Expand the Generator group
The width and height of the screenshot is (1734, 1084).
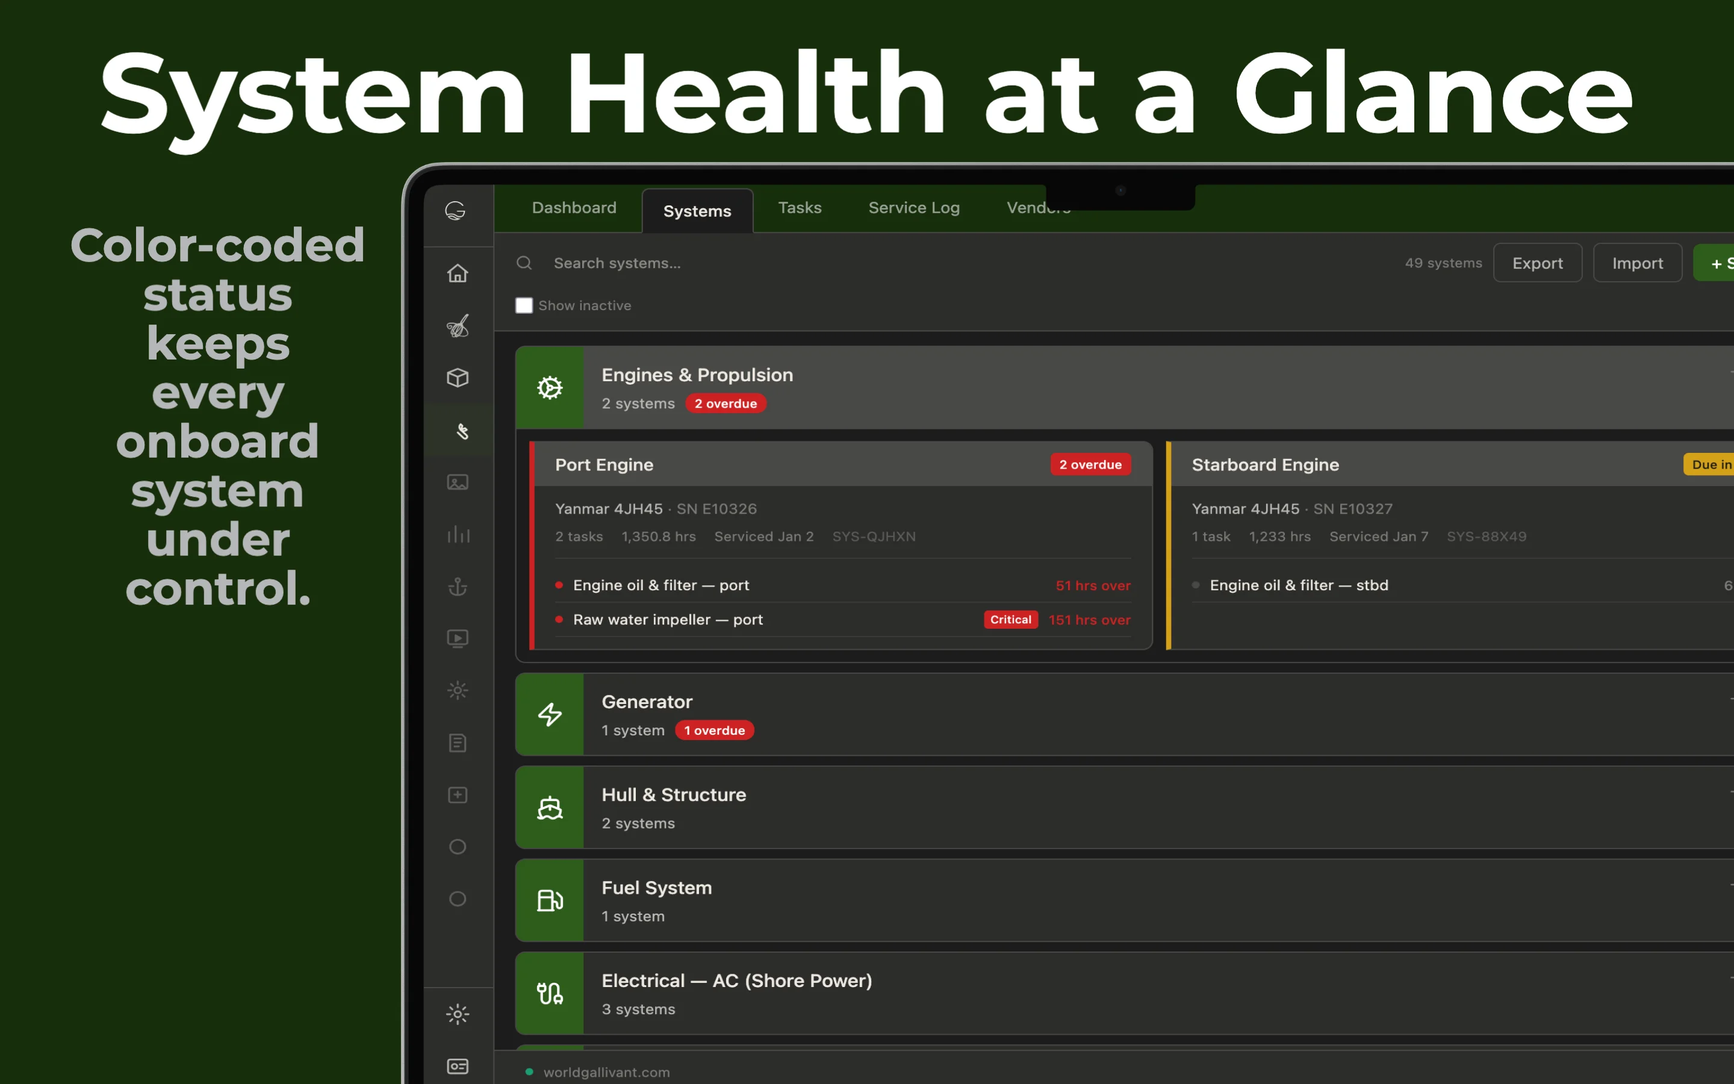tap(1124, 714)
